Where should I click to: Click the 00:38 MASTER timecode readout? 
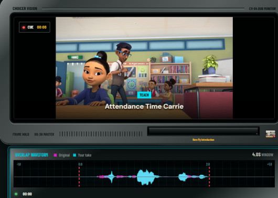click(x=44, y=134)
